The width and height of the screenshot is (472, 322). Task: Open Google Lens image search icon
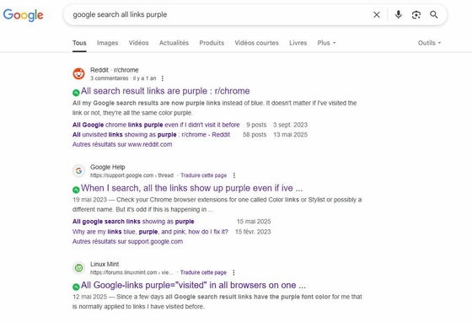coord(416,14)
